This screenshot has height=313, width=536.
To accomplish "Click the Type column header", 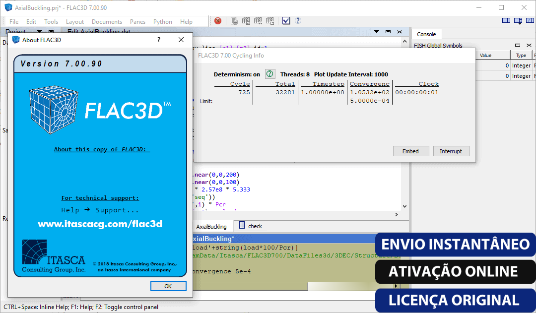I will (521, 56).
